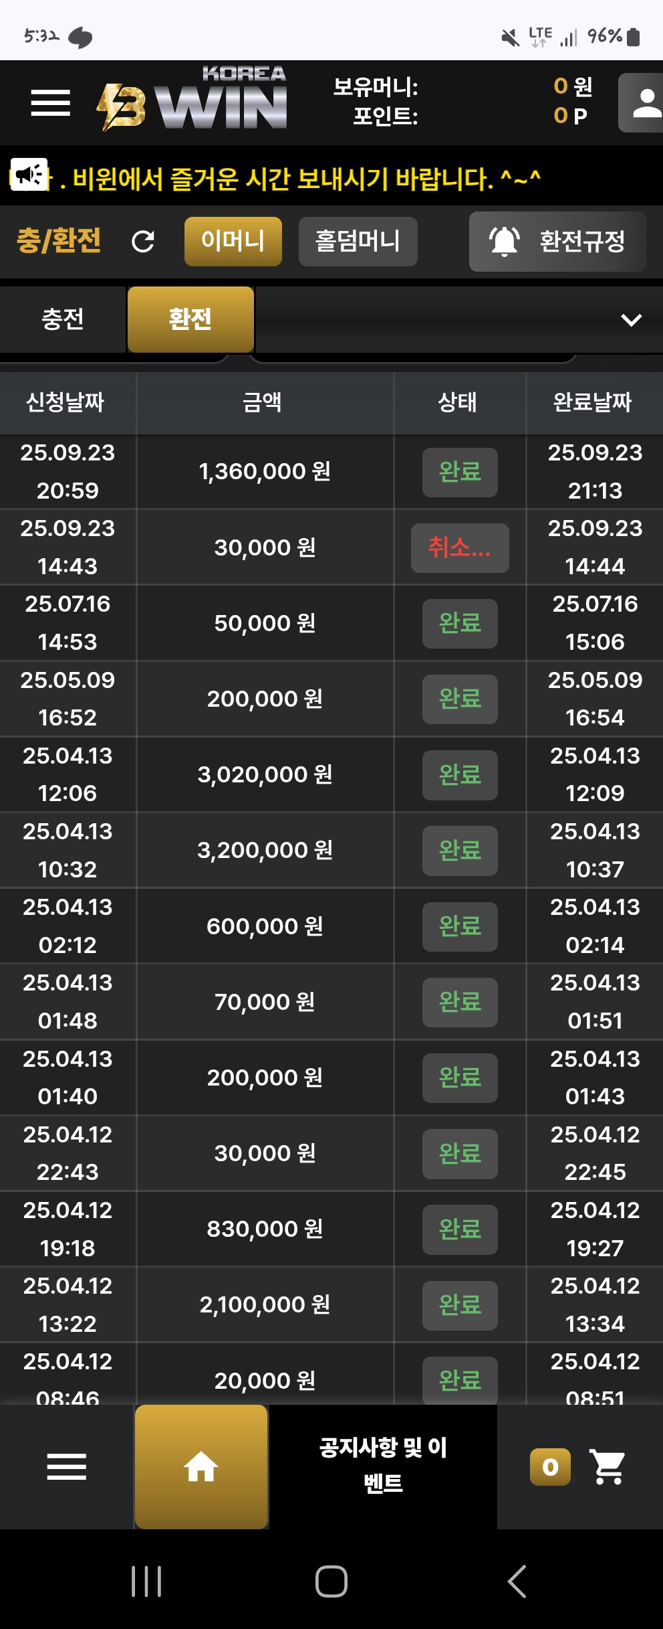Select the 환전 tab
Viewport: 663px width, 1629px height.
[190, 319]
